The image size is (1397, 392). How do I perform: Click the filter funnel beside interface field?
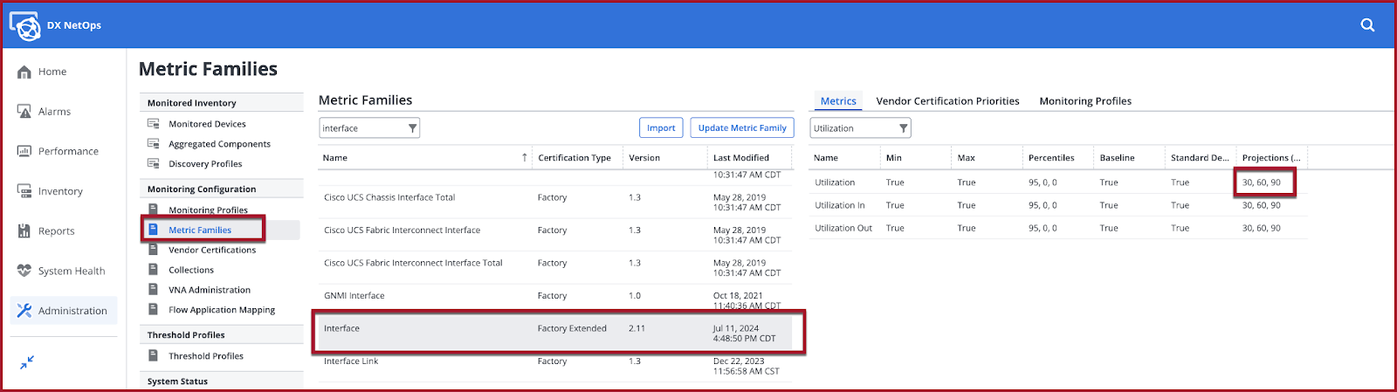412,128
